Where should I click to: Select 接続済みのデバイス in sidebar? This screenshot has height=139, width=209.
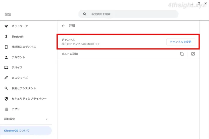click(24, 47)
